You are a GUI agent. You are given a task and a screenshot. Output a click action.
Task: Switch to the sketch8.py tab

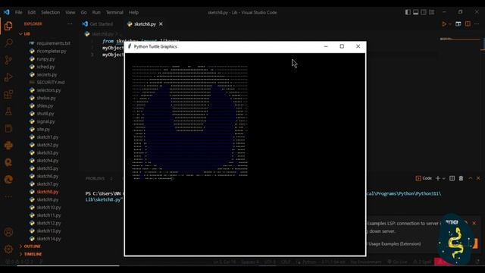(145, 24)
